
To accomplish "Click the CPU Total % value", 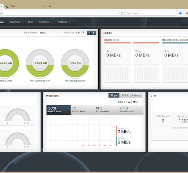I will point(163,121).
